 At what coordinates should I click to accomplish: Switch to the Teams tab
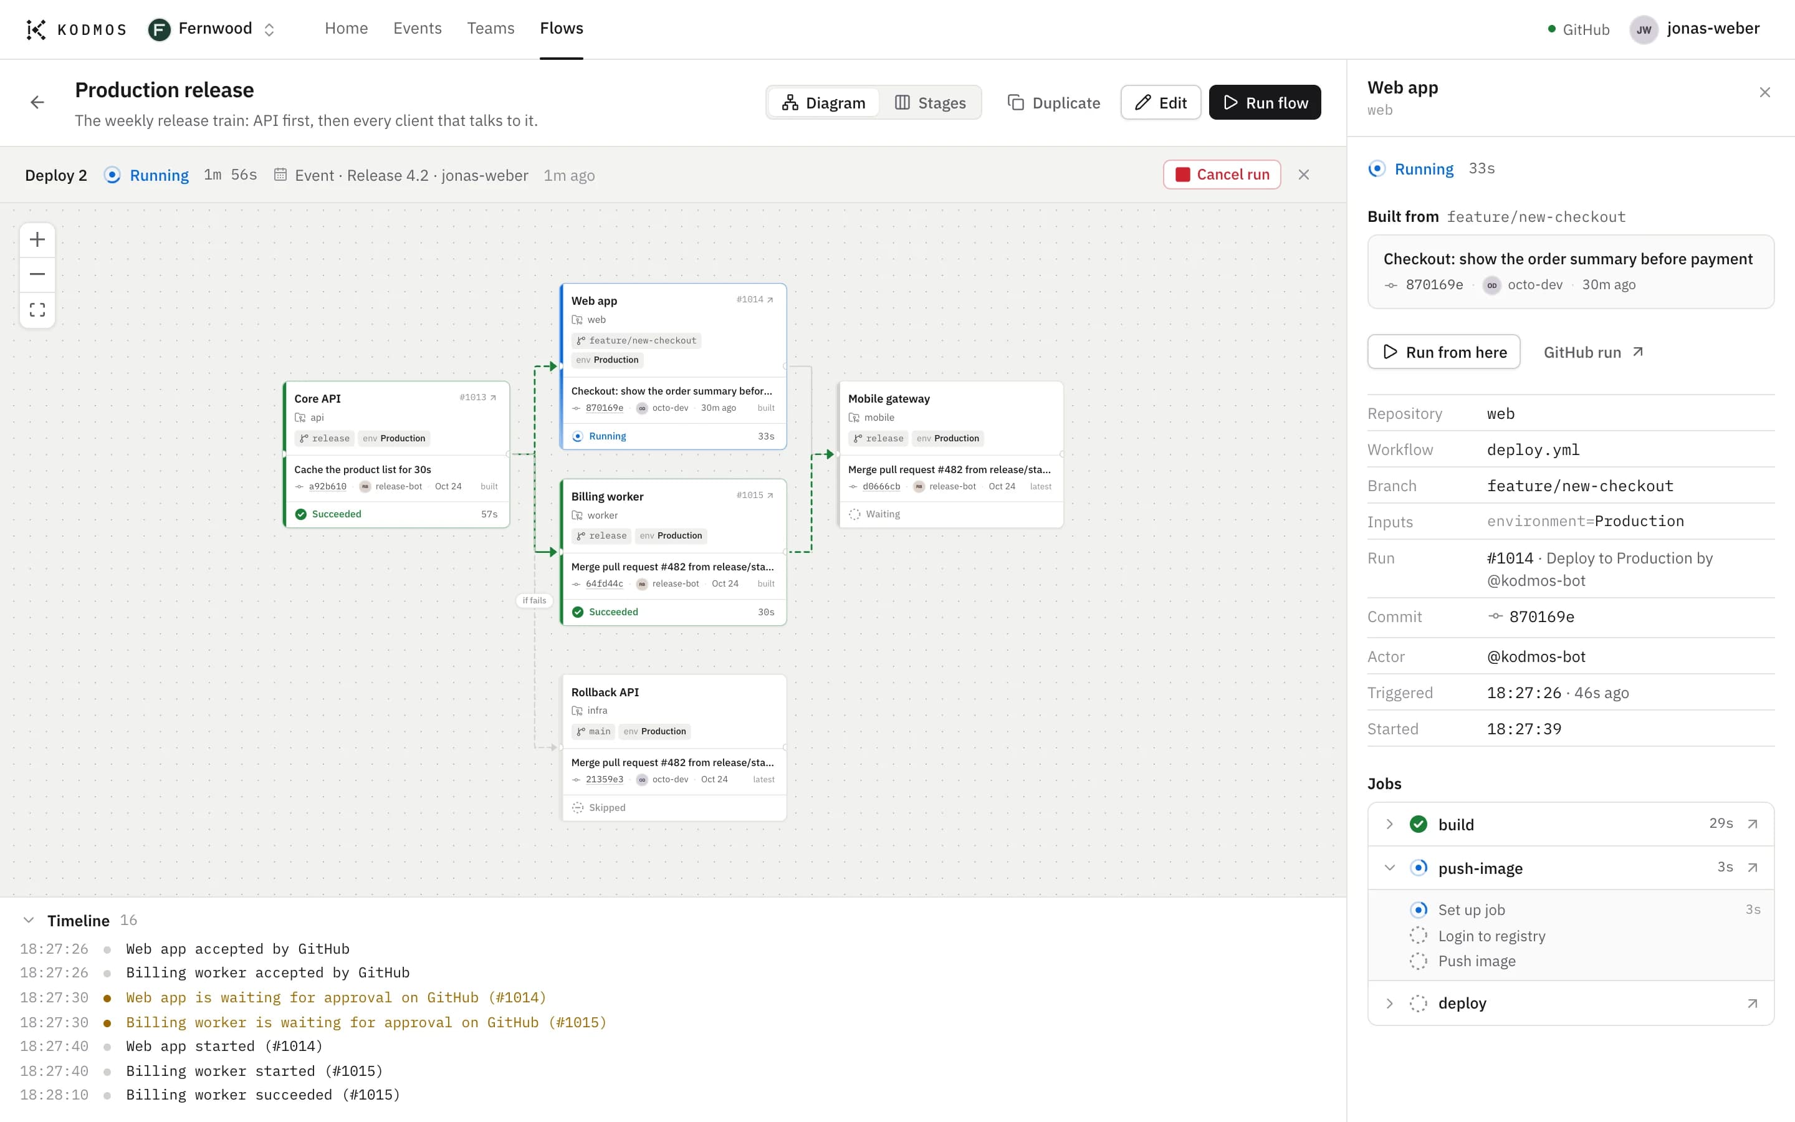[491, 28]
